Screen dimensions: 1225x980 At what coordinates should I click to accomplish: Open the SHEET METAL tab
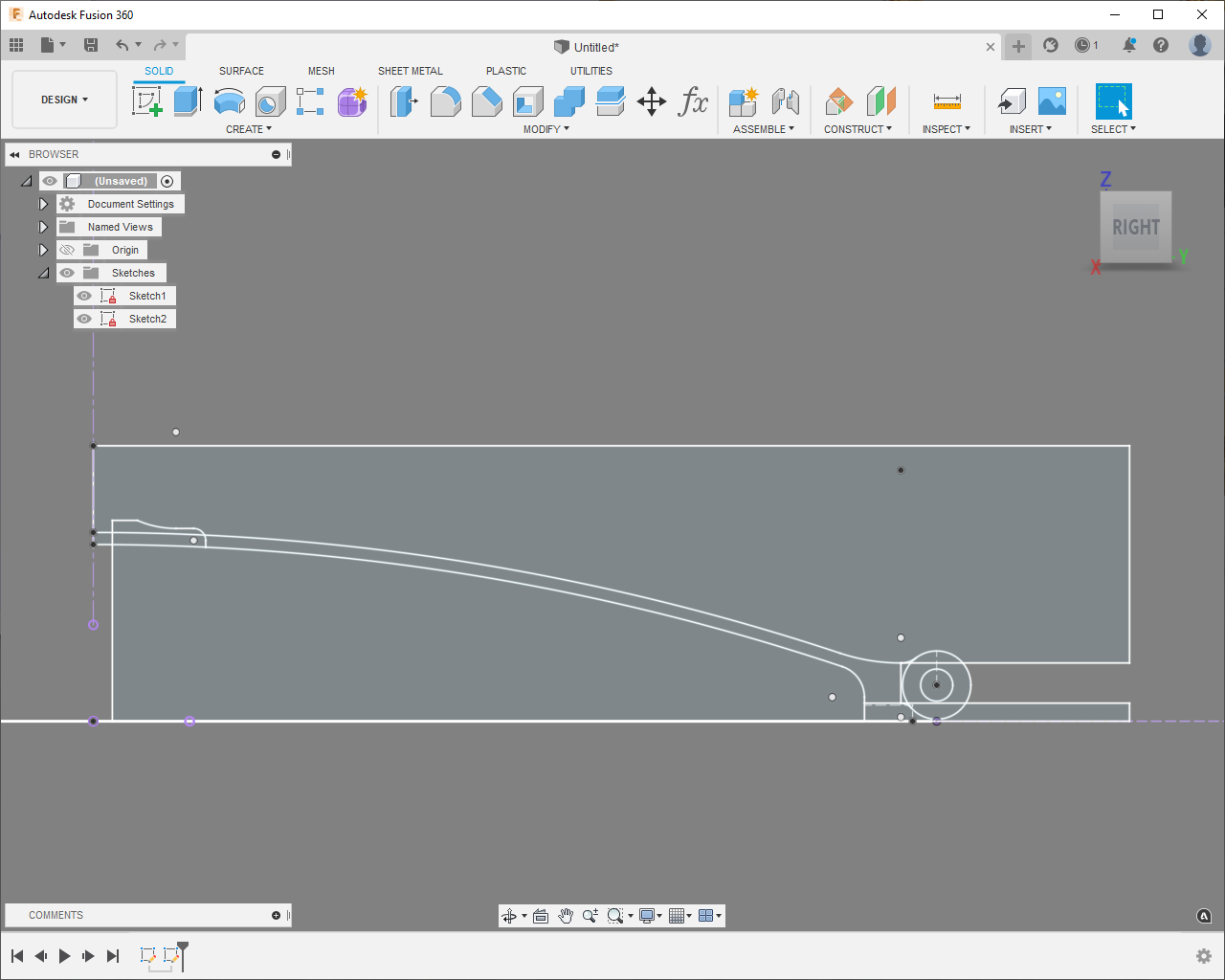(410, 71)
